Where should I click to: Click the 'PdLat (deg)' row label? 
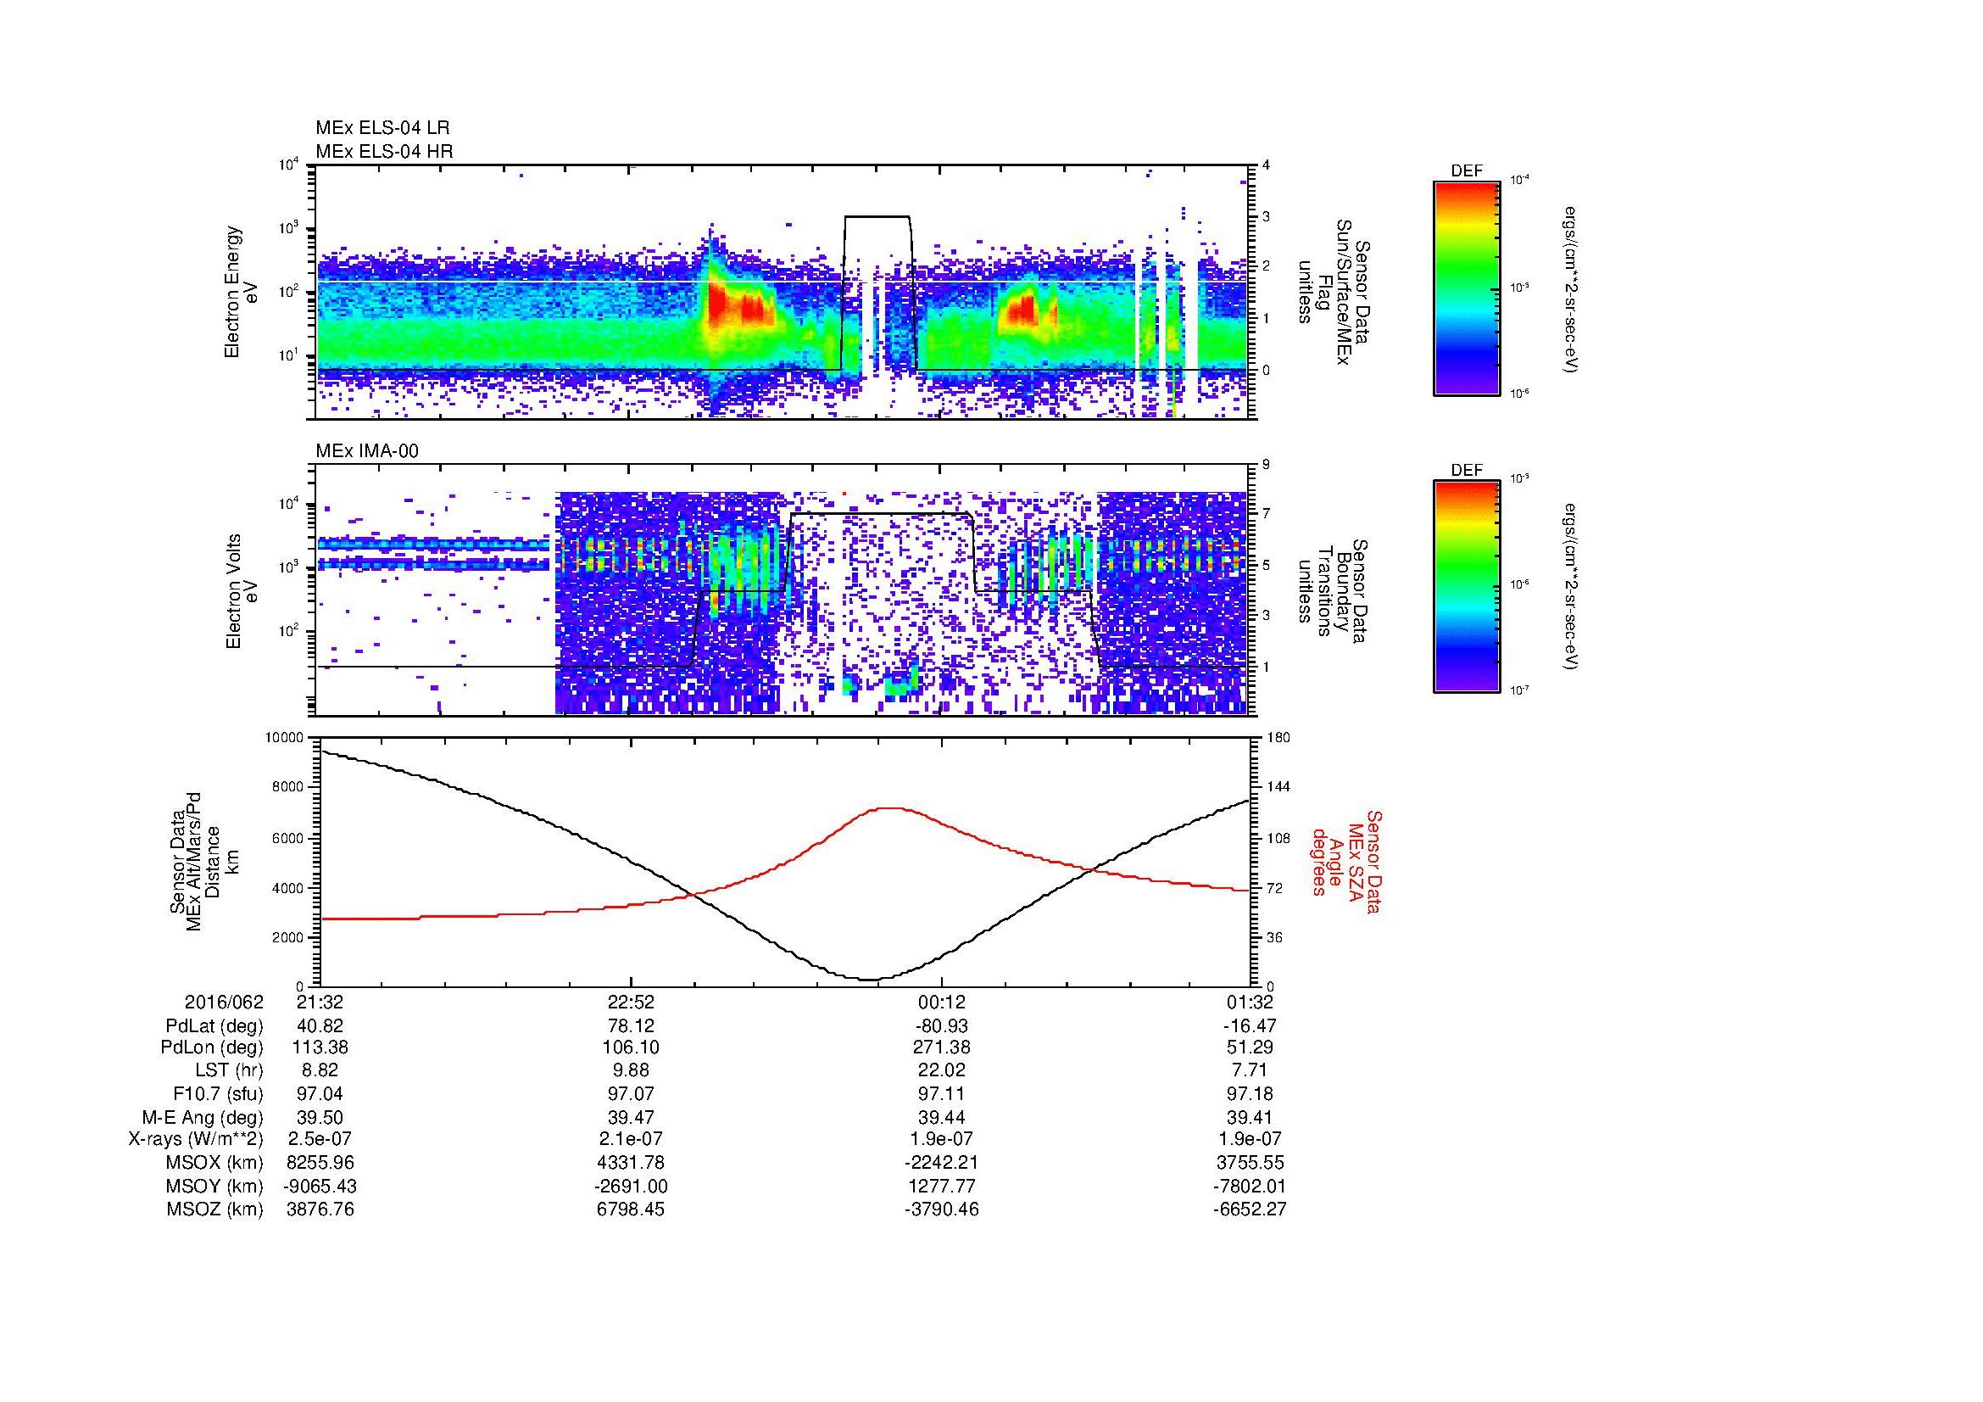(x=214, y=1026)
